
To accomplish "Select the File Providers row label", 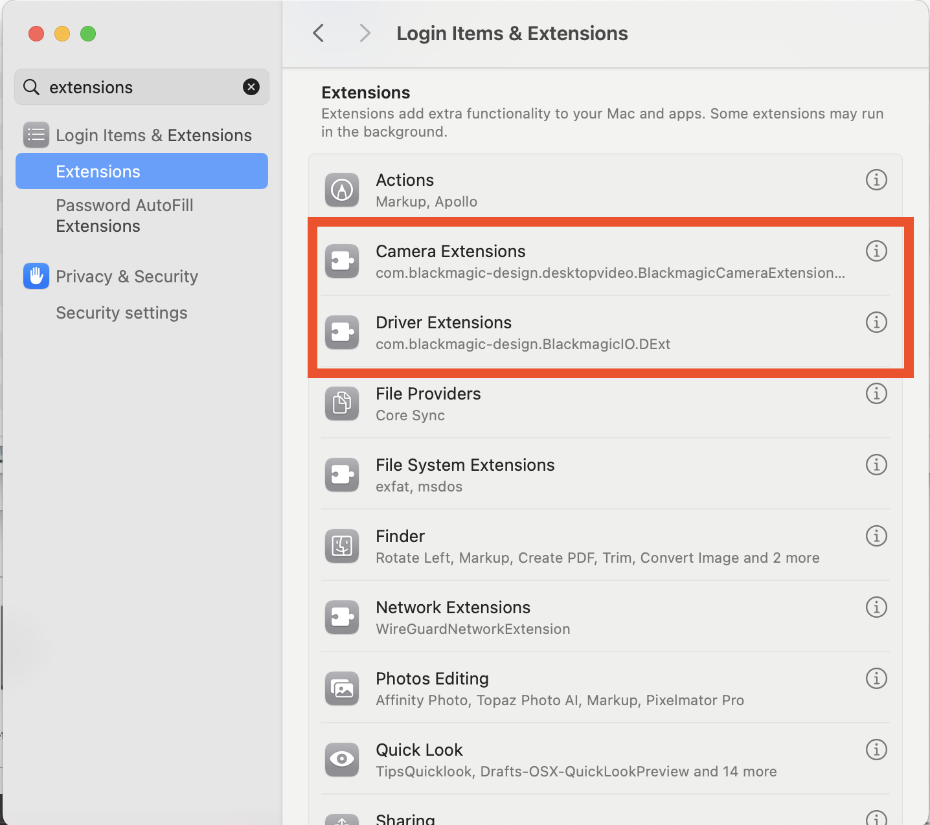I will tap(428, 394).
